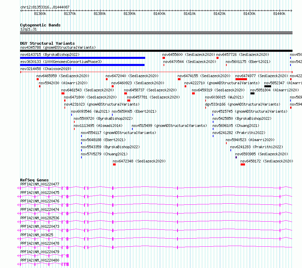Viewport: 302px width, 268px height.
Task: Click nsv5705279 (Chuang2021) variant
Action: 104,154
